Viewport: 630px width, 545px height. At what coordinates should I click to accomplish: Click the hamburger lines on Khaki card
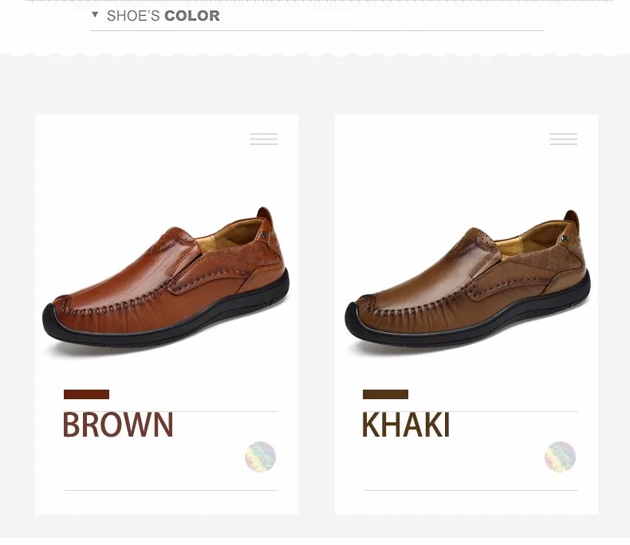pos(563,139)
